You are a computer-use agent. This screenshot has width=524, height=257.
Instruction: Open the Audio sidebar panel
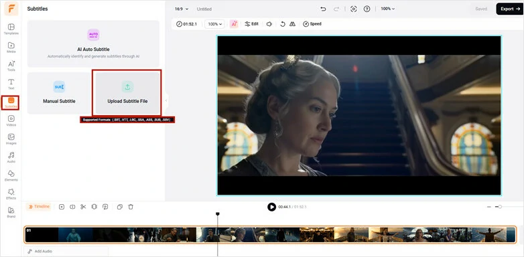point(11,157)
